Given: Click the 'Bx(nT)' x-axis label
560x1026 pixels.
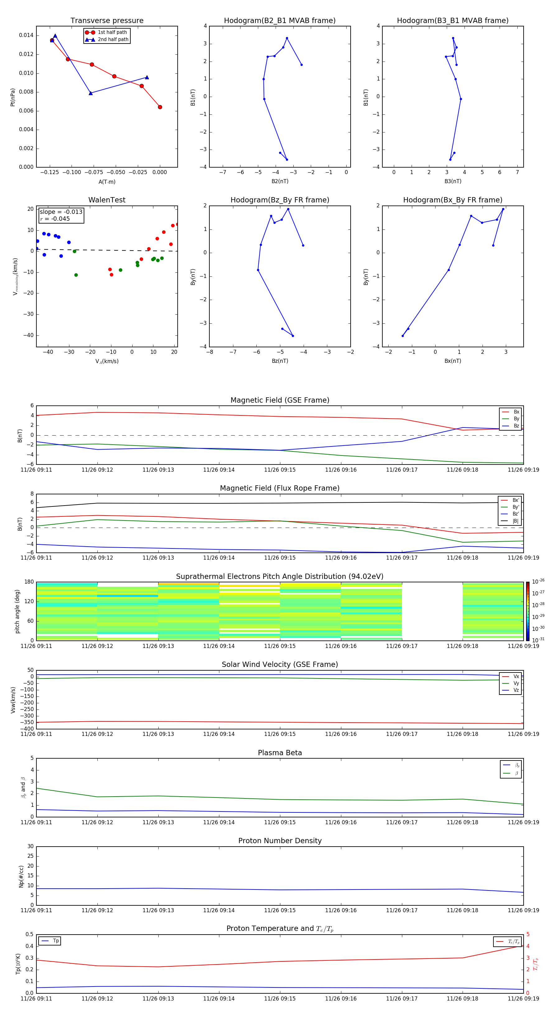Looking at the screenshot, I should coord(453,361).
